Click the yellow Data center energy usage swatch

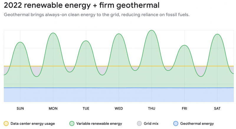tap(6, 123)
